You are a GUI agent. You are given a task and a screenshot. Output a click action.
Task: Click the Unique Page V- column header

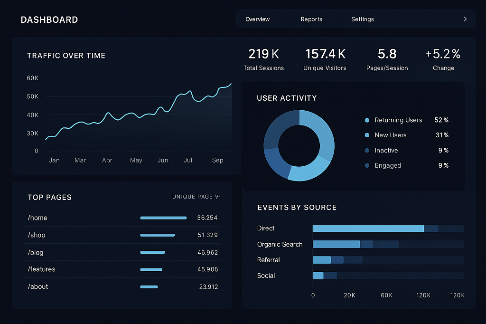(x=196, y=197)
